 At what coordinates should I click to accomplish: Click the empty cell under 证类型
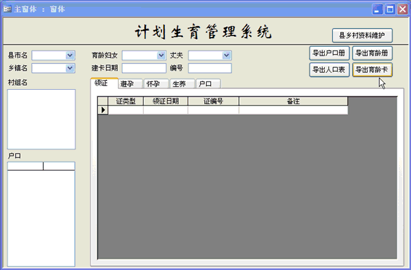[x=125, y=110]
